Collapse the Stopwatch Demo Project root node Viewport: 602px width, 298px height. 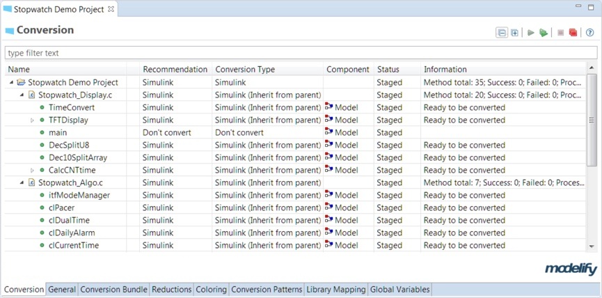[x=11, y=83]
